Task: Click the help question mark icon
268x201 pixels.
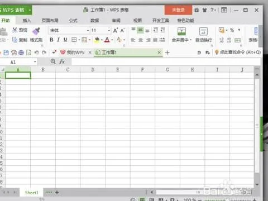Action: coord(212,10)
